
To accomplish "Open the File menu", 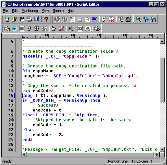I will [x=5, y=11].
